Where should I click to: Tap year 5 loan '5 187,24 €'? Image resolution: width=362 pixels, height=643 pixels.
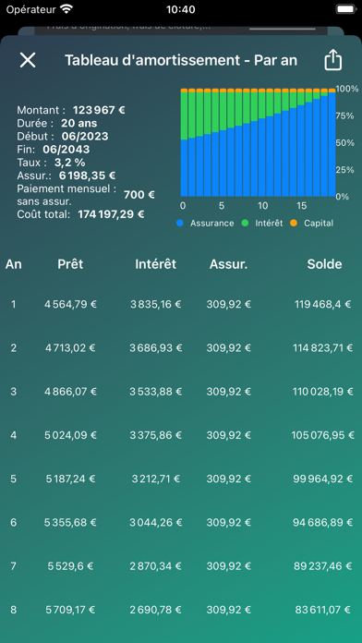click(70, 479)
